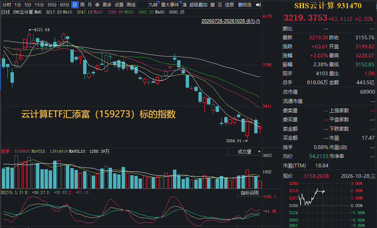Image resolution: width=377 pixels, height=228 pixels.
Task: Switch to 1分 one-minute chart
Action: 18,5
